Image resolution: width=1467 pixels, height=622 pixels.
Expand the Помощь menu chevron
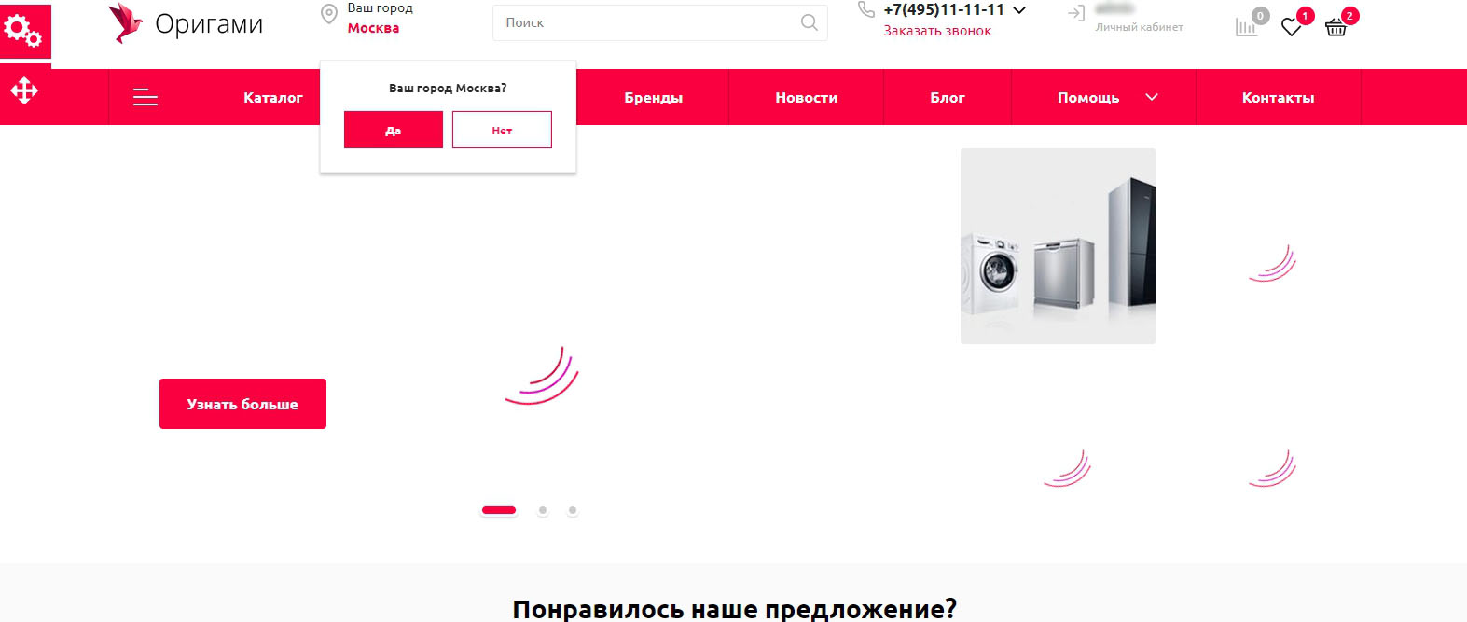tap(1152, 97)
